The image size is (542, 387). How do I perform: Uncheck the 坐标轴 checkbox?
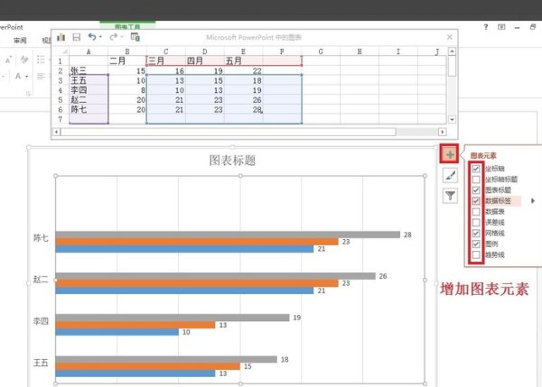point(476,169)
